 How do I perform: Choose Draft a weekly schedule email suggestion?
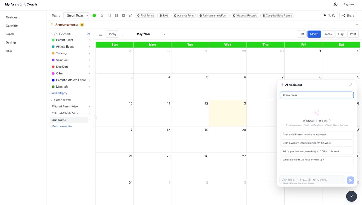tap(316, 143)
